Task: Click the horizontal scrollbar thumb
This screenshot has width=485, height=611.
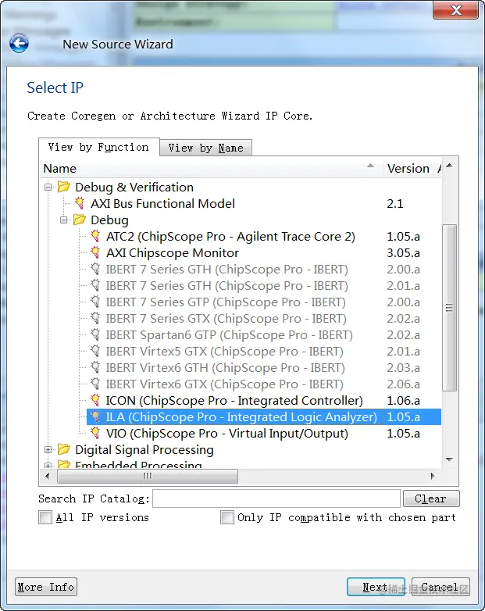Action: click(148, 476)
